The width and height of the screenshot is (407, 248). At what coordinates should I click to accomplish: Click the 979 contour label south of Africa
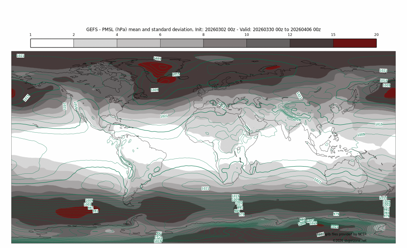coord(242,214)
